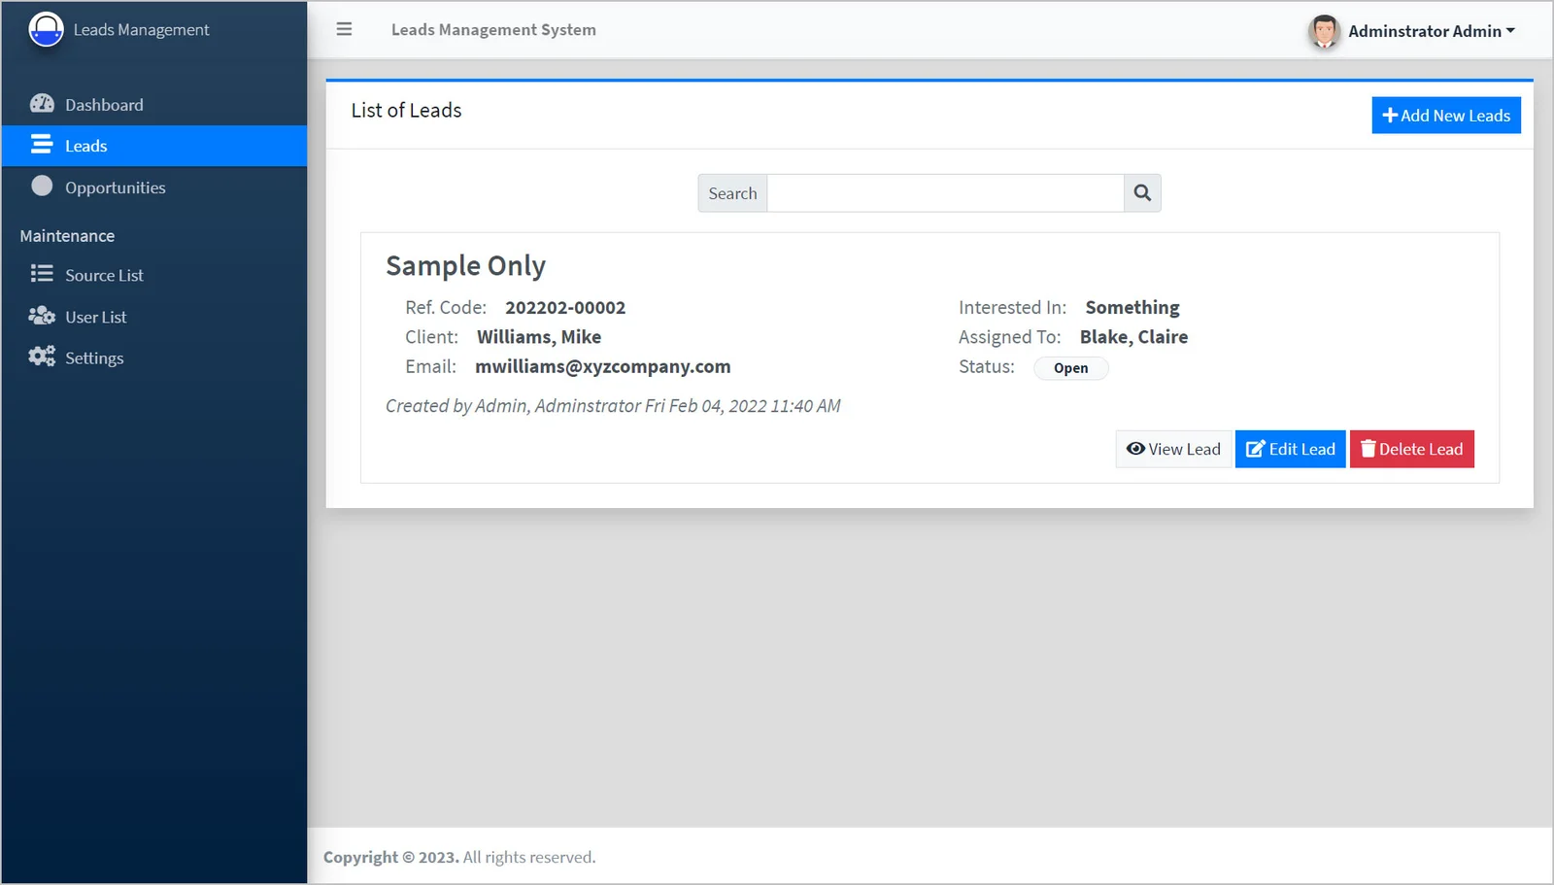Open Settings in the sidebar

click(x=154, y=357)
